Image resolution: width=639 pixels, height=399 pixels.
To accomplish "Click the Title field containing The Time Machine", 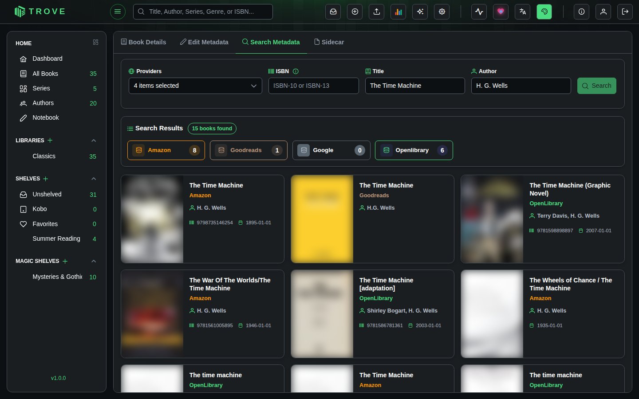I will (415, 86).
